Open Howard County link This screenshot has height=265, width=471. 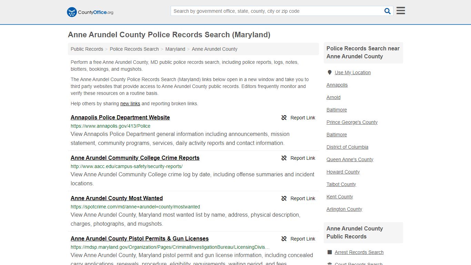[343, 172]
